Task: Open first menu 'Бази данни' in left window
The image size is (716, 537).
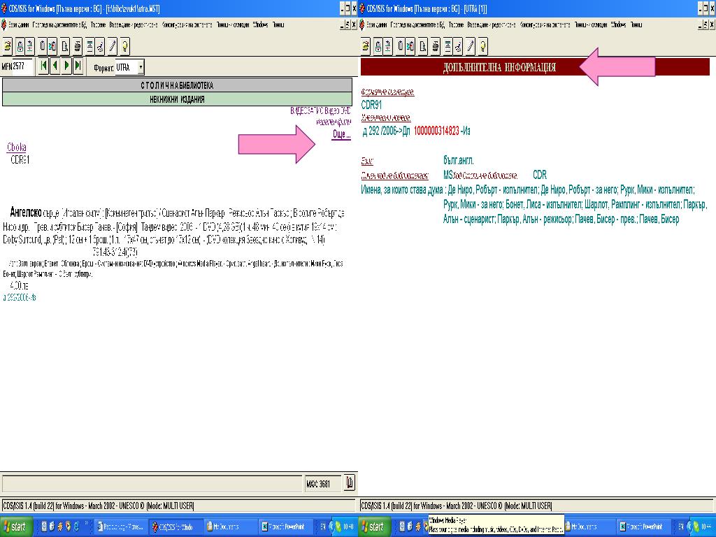Action: click(x=19, y=24)
